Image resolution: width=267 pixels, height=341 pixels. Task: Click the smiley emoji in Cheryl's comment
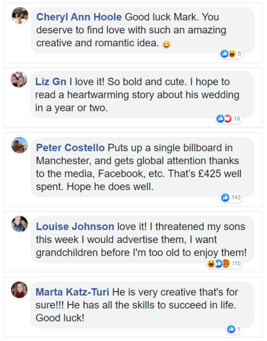(166, 44)
